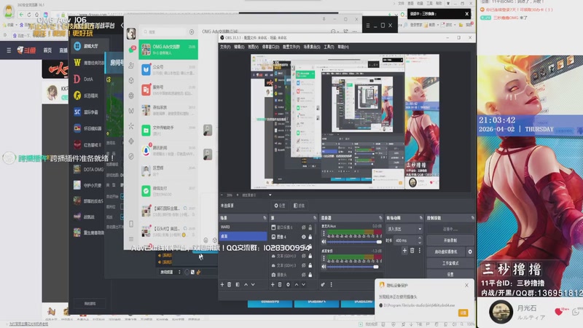
Task: Remove selected source with trash icon in Sources panel
Action: (x=280, y=284)
